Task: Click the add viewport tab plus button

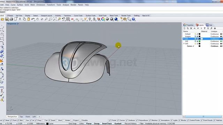Action: click(x=39, y=117)
